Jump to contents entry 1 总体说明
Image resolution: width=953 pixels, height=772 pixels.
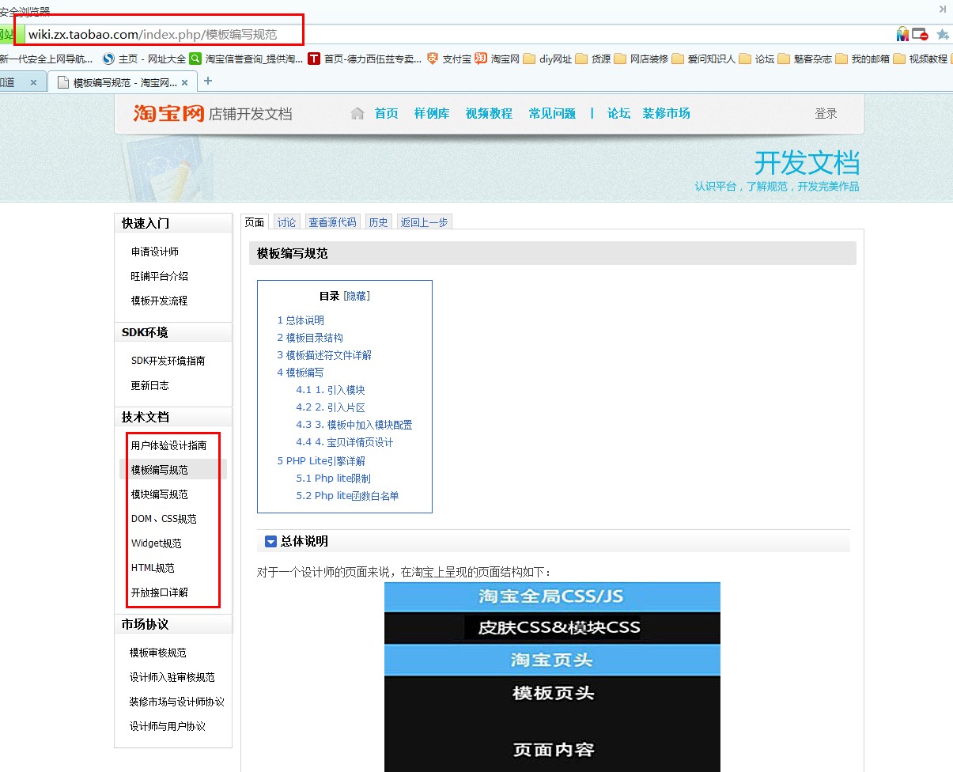coord(301,320)
